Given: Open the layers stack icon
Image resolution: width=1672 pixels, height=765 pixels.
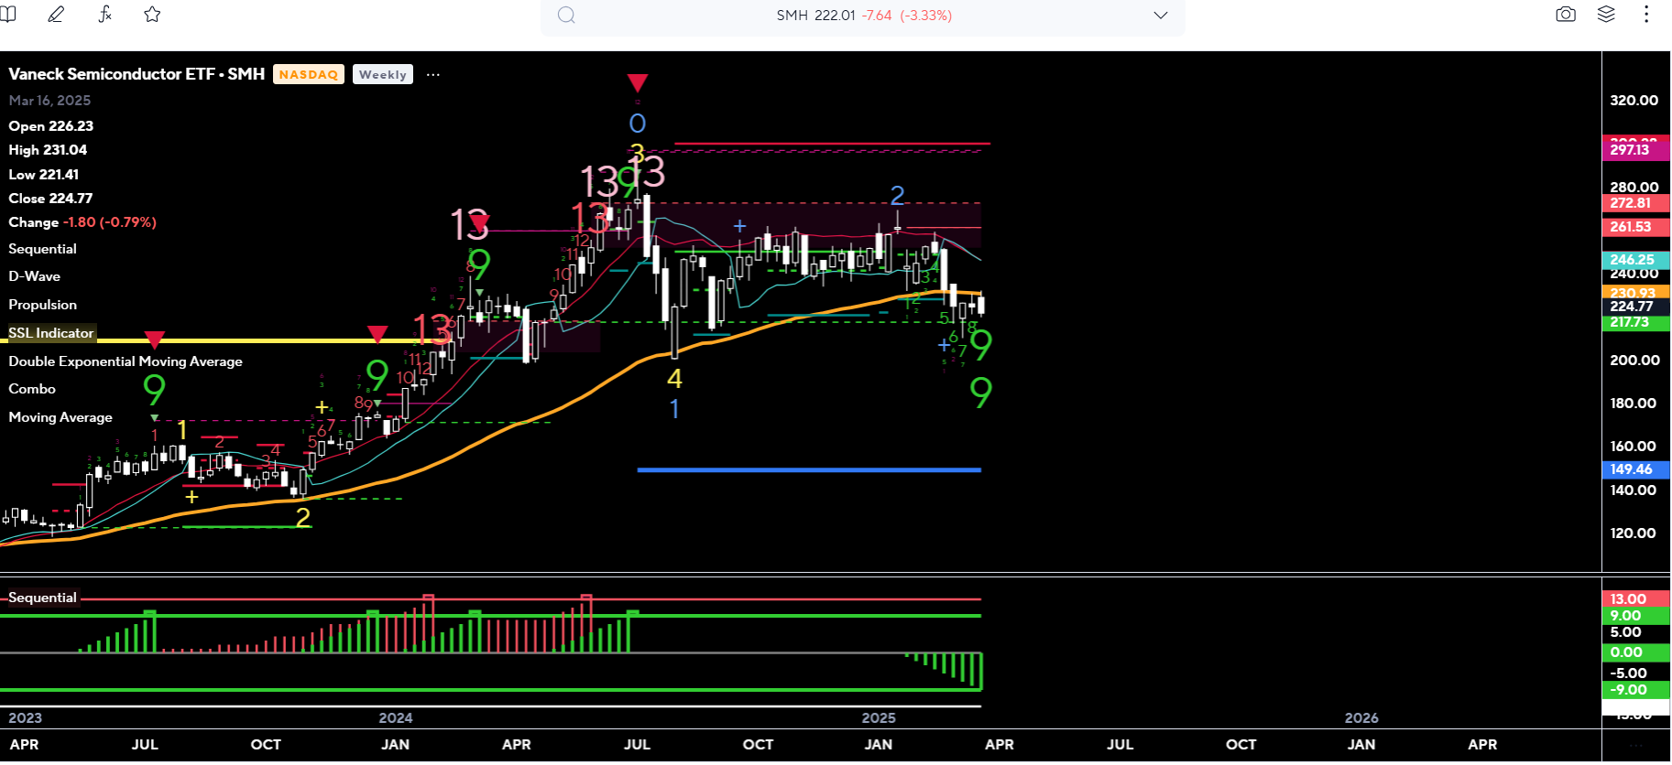Looking at the screenshot, I should pyautogui.click(x=1606, y=15).
